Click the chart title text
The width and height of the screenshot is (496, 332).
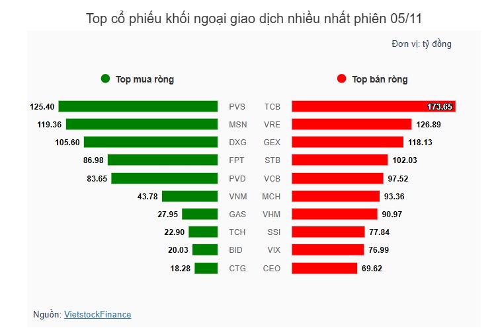pyautogui.click(x=254, y=18)
